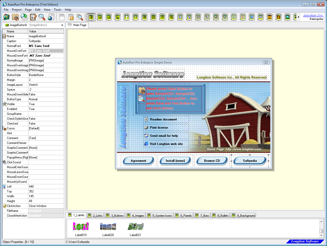
Task: Click the globe and document toolbar icon
Action: point(51,17)
